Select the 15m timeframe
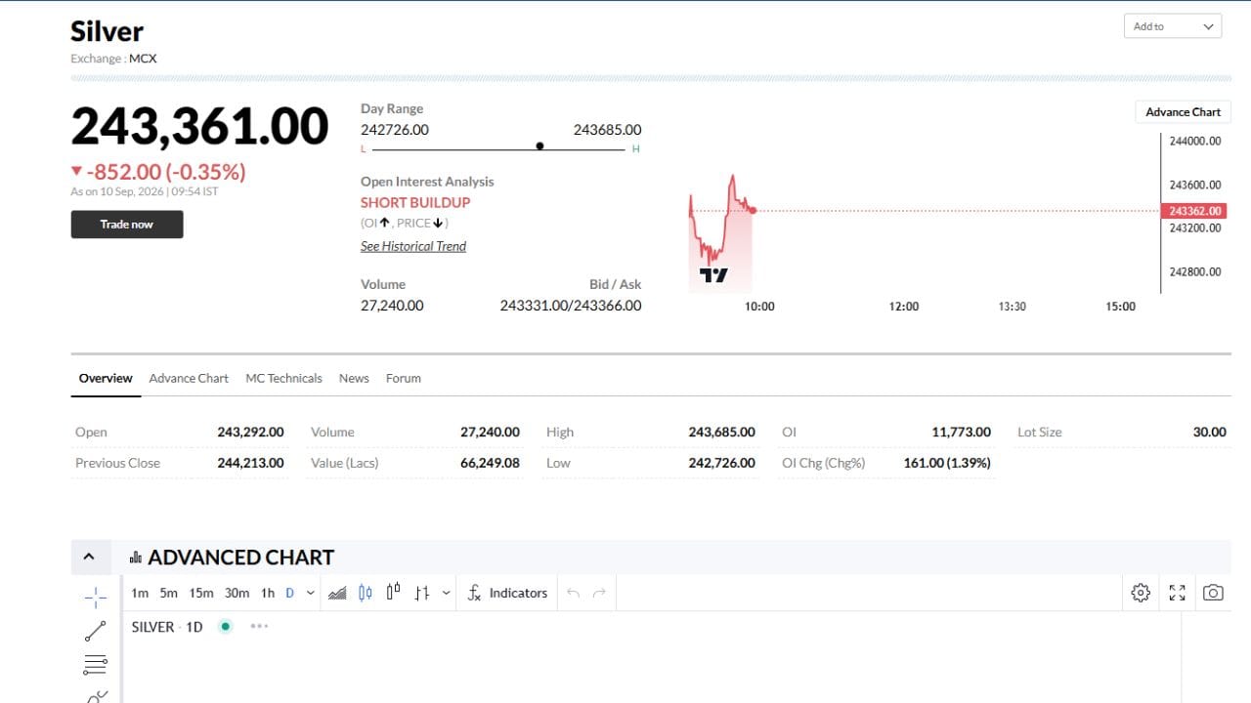Image resolution: width=1251 pixels, height=703 pixels. pos(201,593)
